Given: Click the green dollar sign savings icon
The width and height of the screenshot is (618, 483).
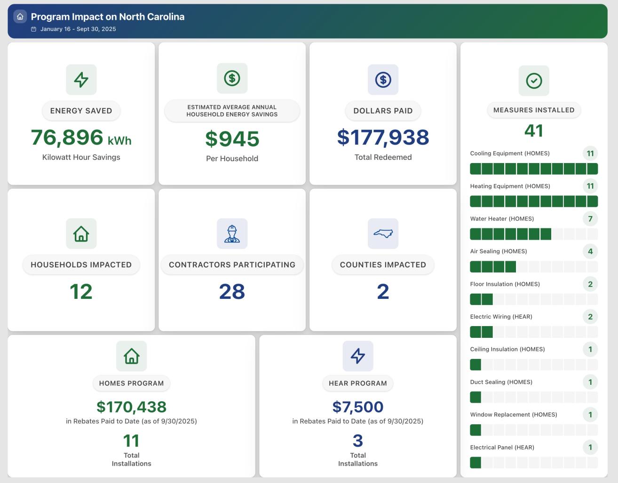Looking at the screenshot, I should click(x=232, y=78).
